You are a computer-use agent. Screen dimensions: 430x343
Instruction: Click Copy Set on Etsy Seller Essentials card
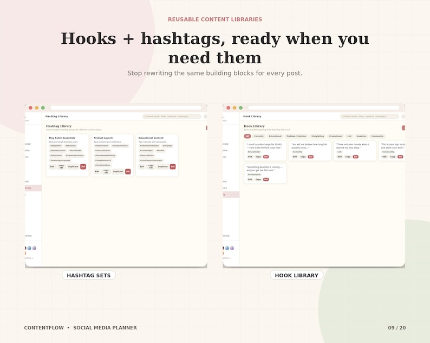coord(61,166)
